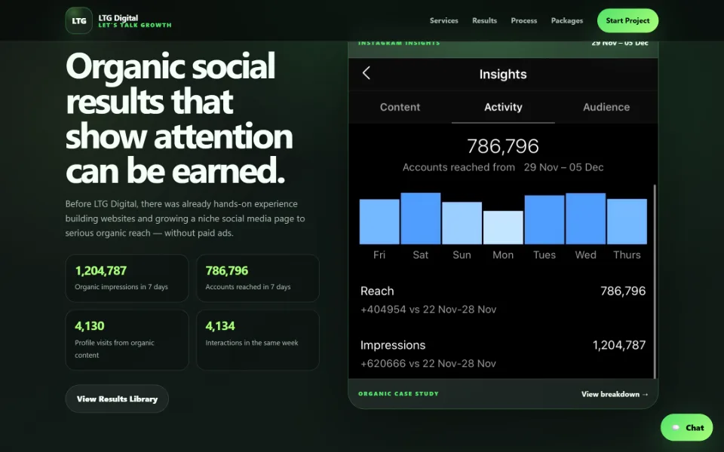Select the Thurs bar in chart
724x452 pixels.
tap(627, 221)
